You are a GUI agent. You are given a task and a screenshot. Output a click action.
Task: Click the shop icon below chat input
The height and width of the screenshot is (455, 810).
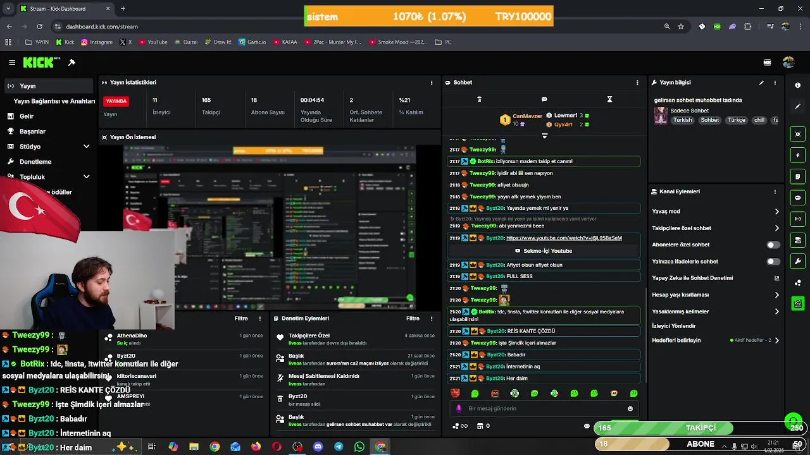(480, 426)
